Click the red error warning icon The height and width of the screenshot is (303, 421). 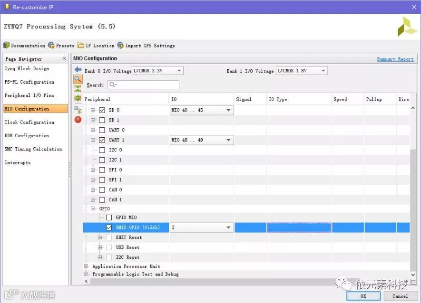78,120
